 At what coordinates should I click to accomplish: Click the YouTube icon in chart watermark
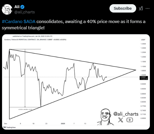click(130, 120)
